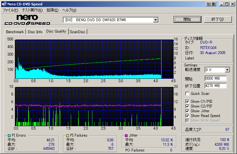Screen dimensions: 237x154
Task: Enable the Quick Scan checkbox
Action: (187, 94)
